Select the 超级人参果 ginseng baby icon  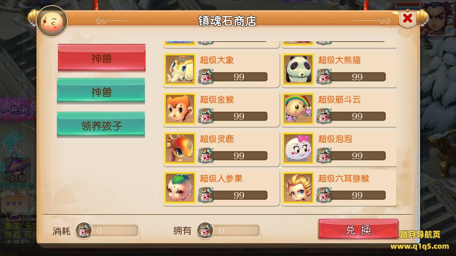coord(180,188)
